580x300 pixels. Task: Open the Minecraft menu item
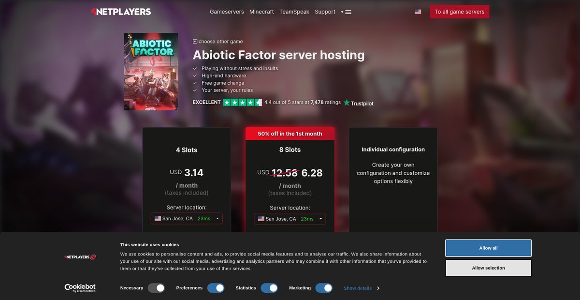(x=261, y=12)
